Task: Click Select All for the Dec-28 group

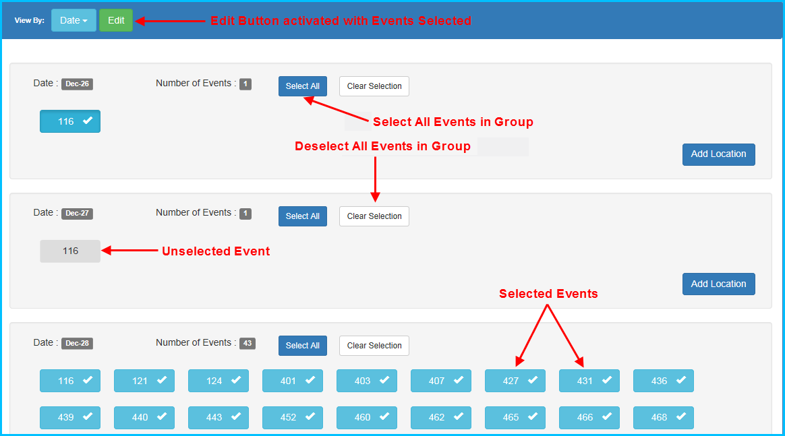Action: coord(302,346)
